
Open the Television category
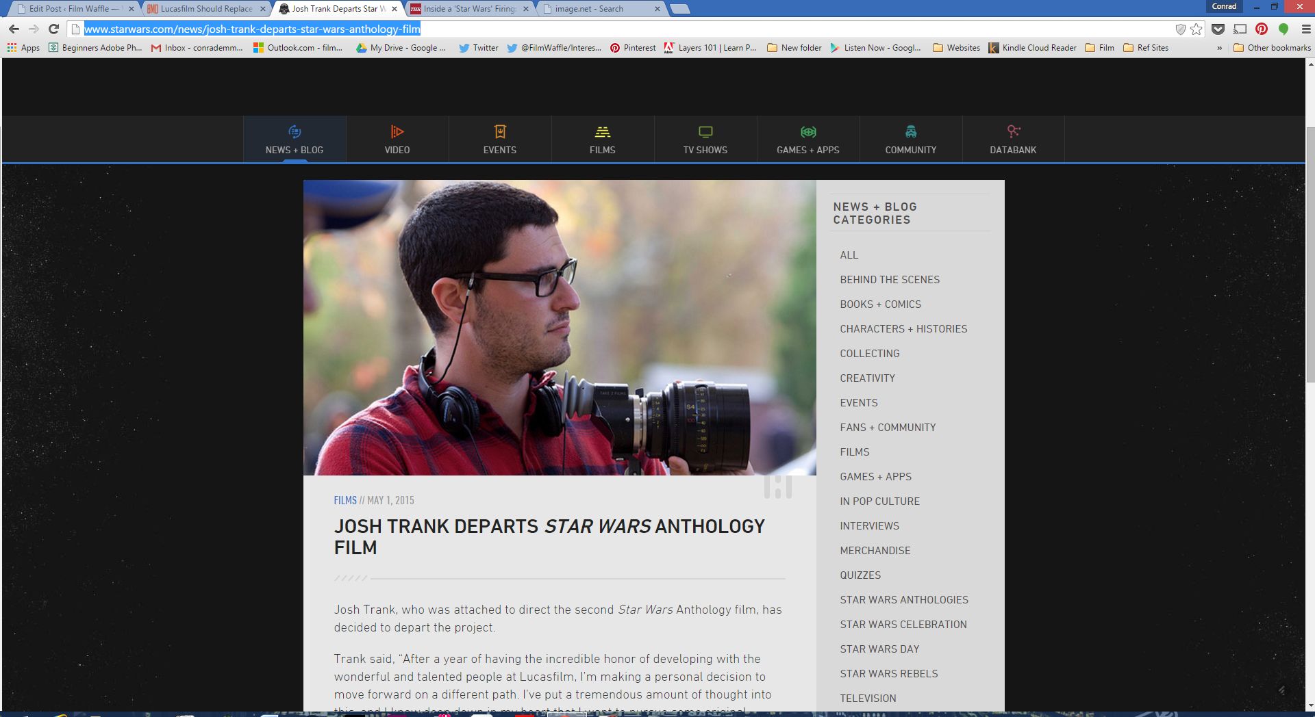coord(868,699)
